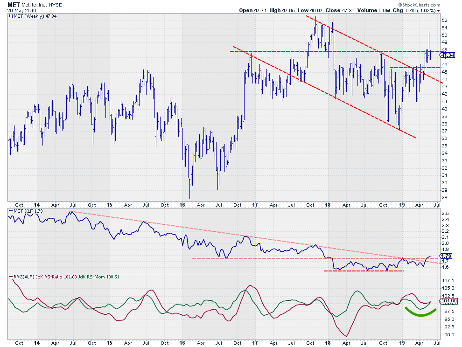Click the 40 price axis label

tap(444, 109)
